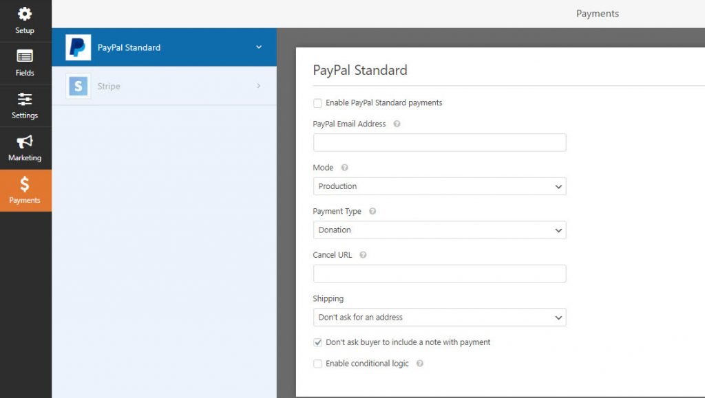This screenshot has width=705, height=398.
Task: Open the Fields panel icon
Action: click(x=25, y=56)
